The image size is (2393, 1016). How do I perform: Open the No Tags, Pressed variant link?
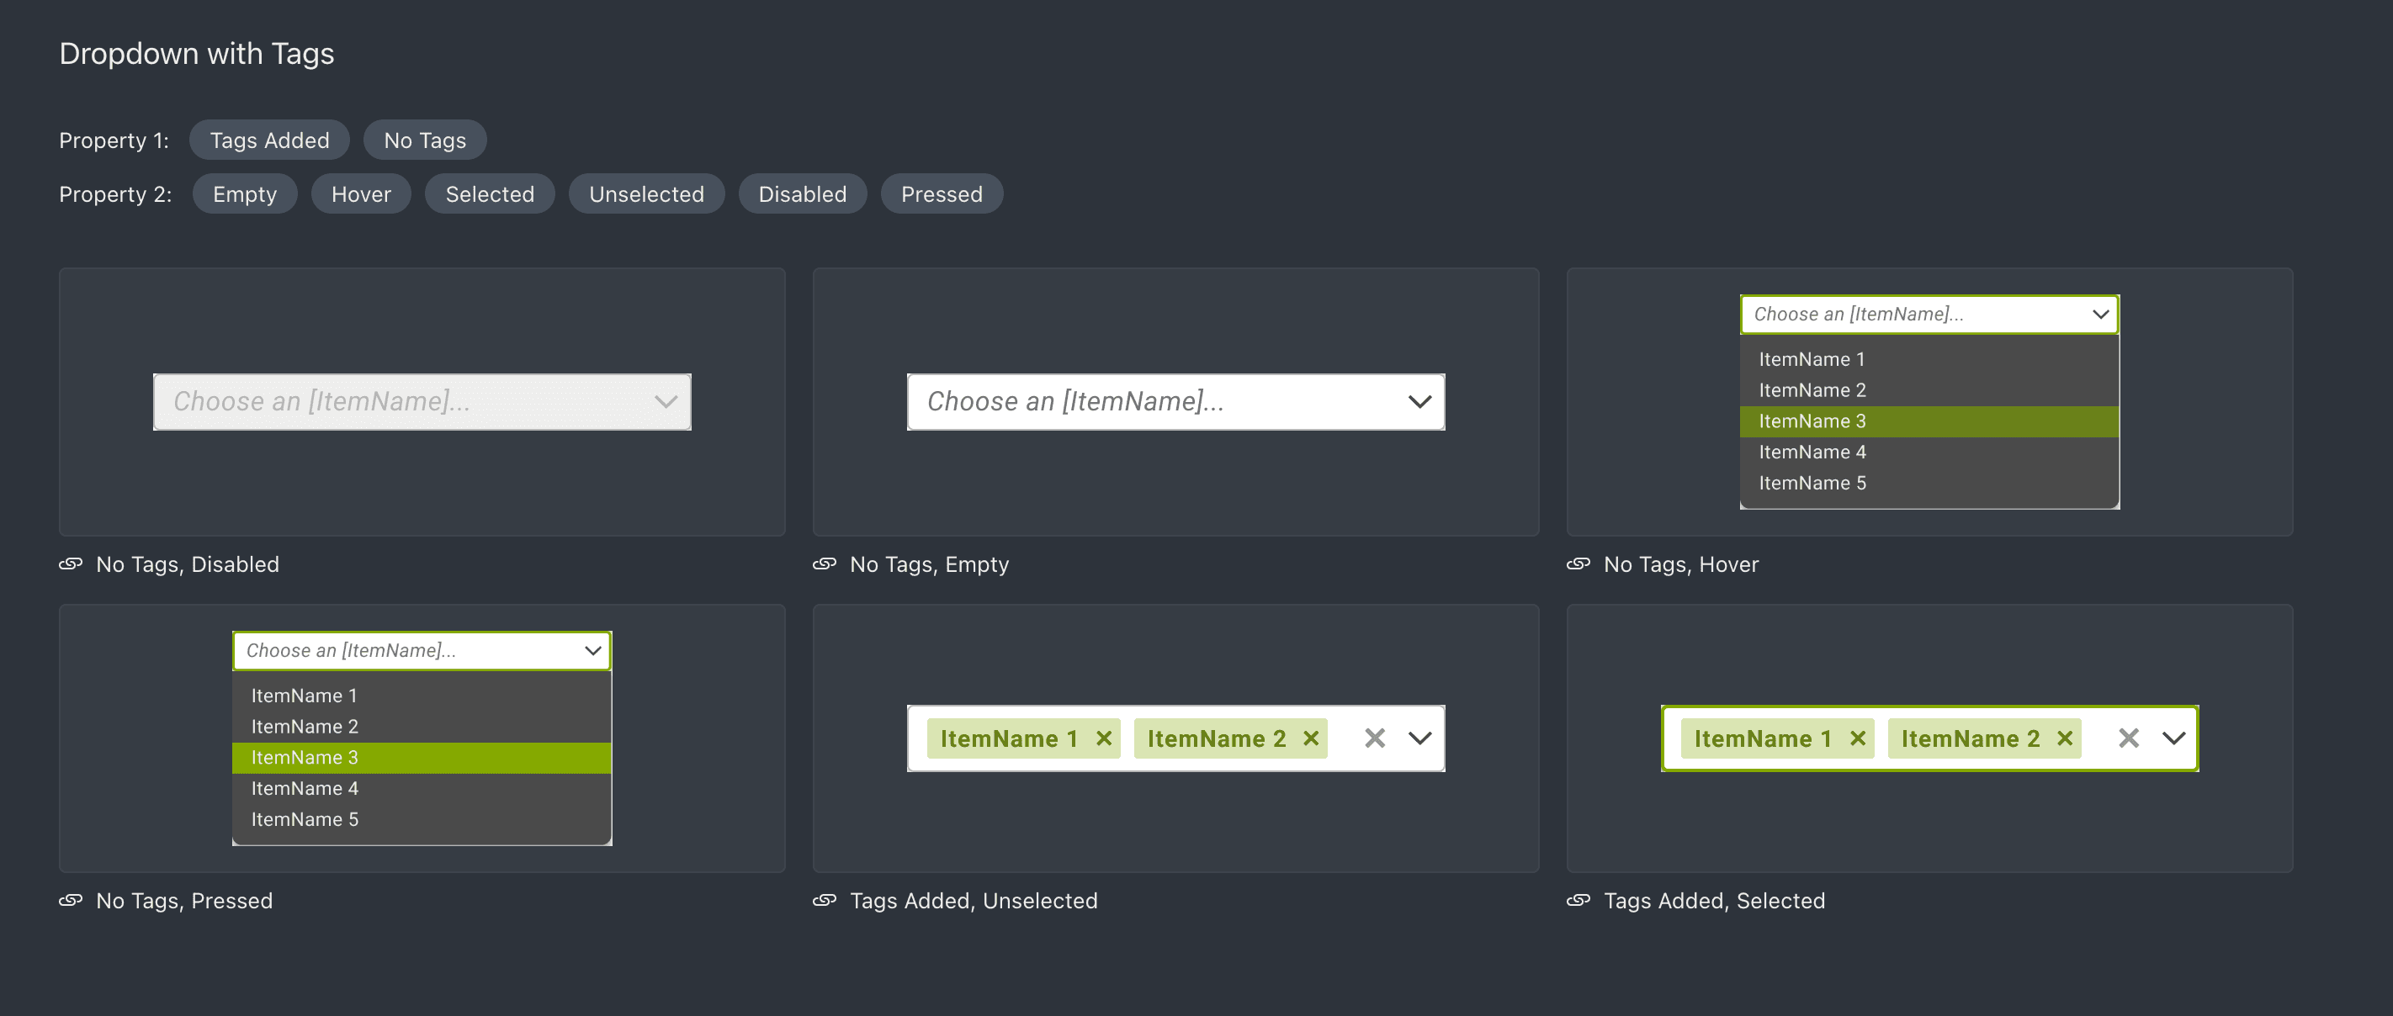tap(184, 901)
